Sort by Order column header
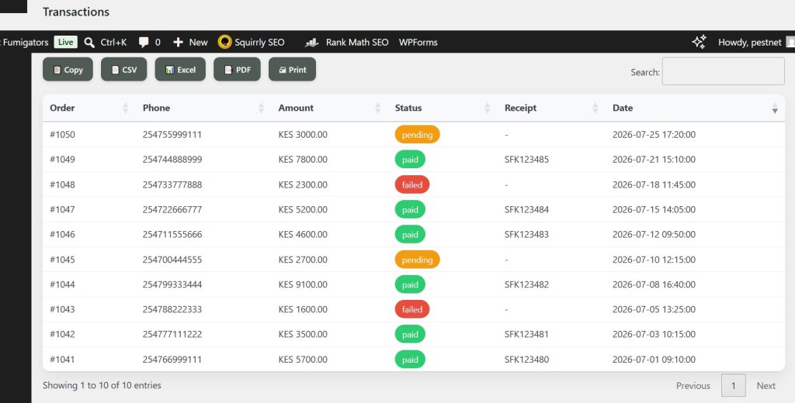The height and width of the screenshot is (403, 795). pos(89,108)
